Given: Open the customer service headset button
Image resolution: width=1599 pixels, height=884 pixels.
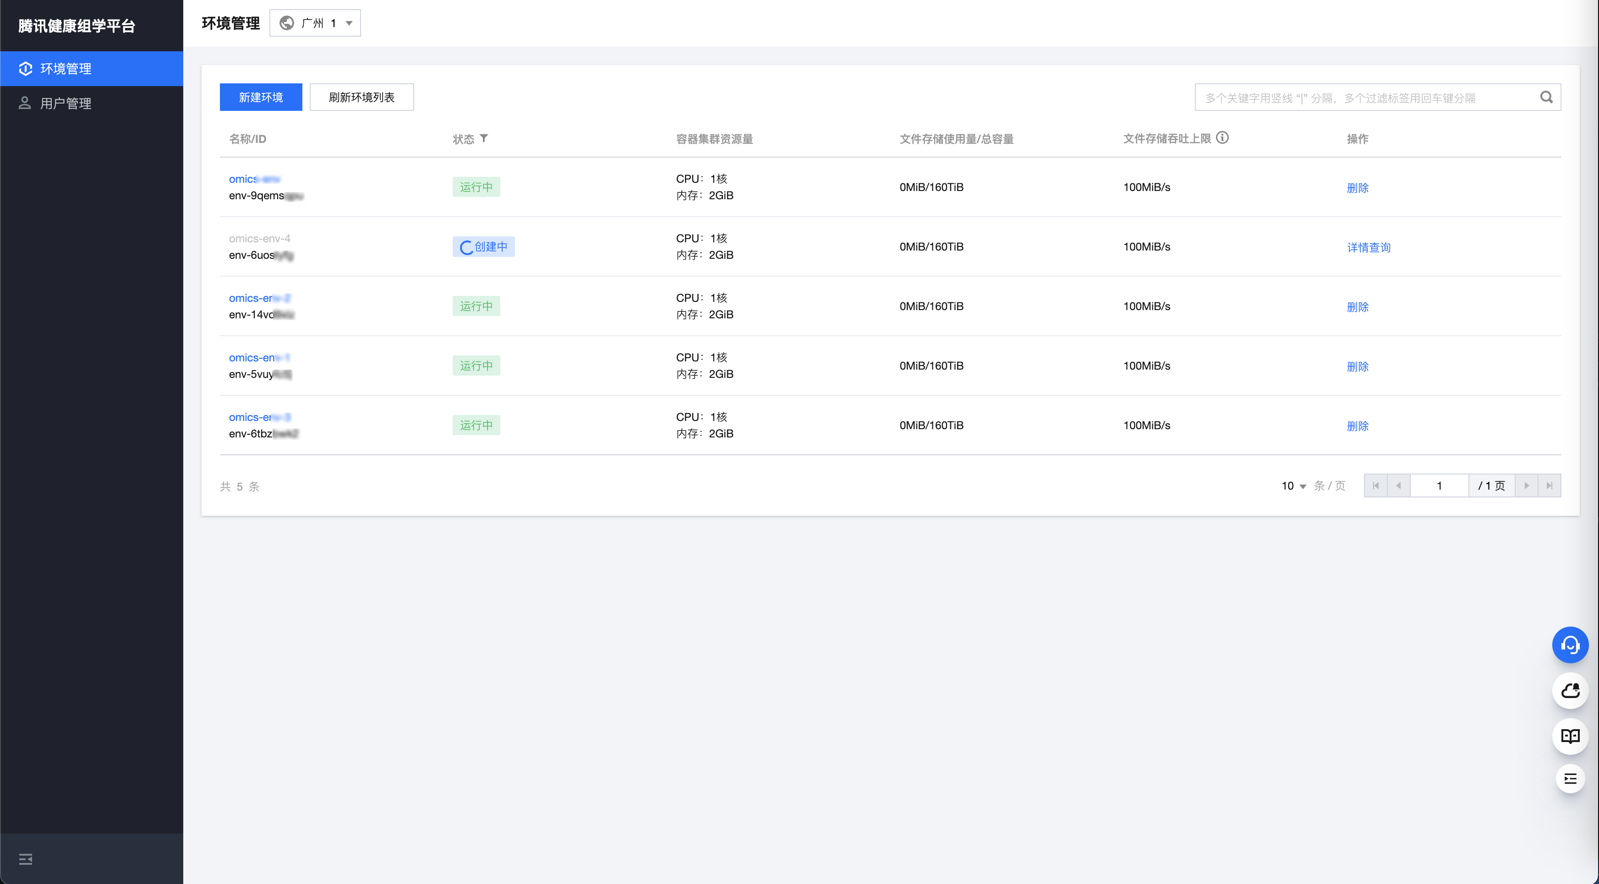Looking at the screenshot, I should tap(1569, 645).
